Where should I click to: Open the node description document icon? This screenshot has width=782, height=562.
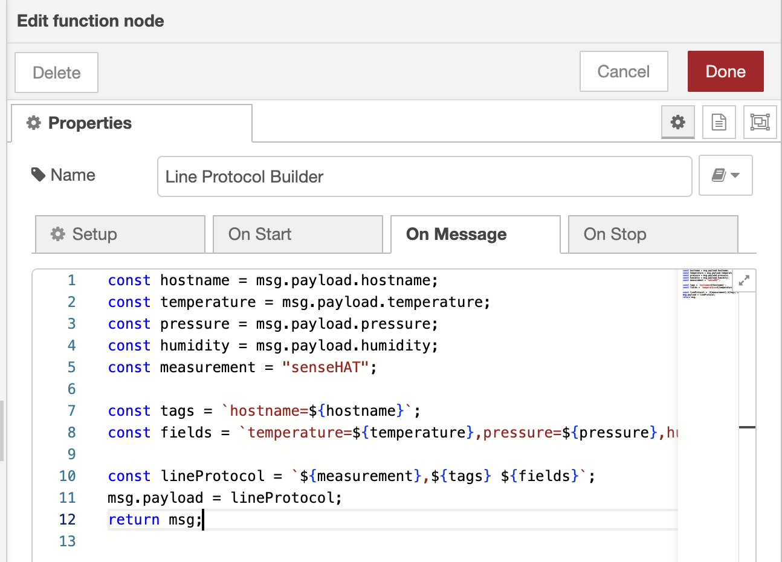[x=719, y=122]
